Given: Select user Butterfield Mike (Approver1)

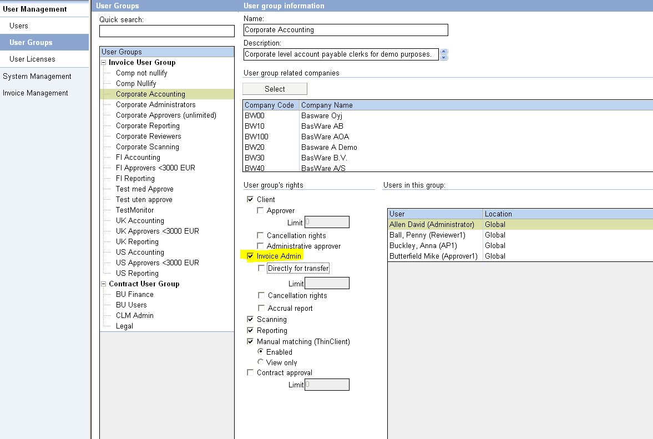Looking at the screenshot, I should (520, 256).
